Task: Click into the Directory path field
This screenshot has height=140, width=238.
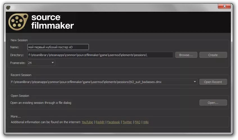Action: click(x=100, y=55)
